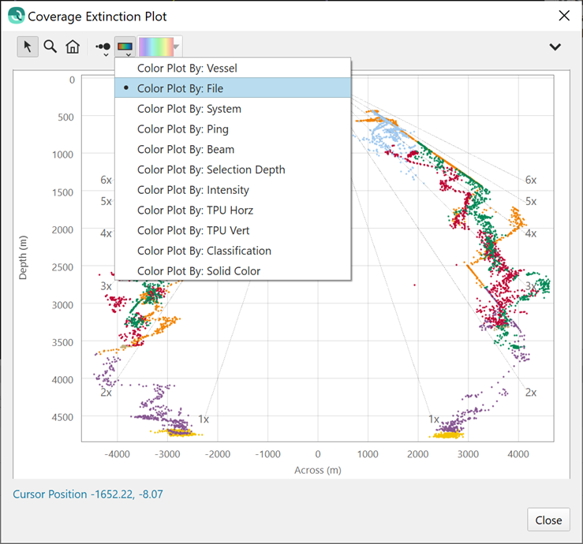Open the point size dropdown
Viewport: 583px width, 544px height.
click(x=103, y=47)
